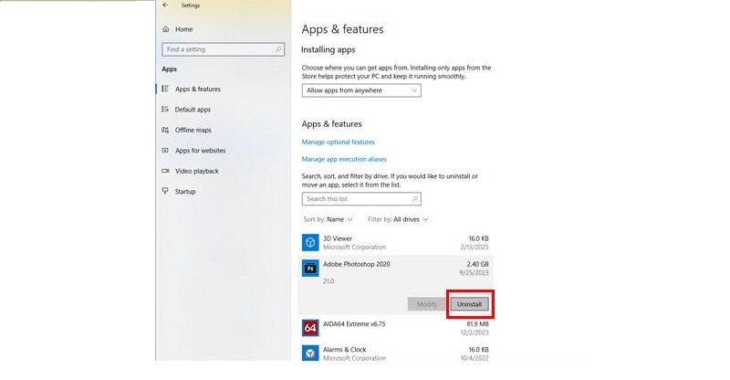Click the back arrow in Settings

(165, 5)
